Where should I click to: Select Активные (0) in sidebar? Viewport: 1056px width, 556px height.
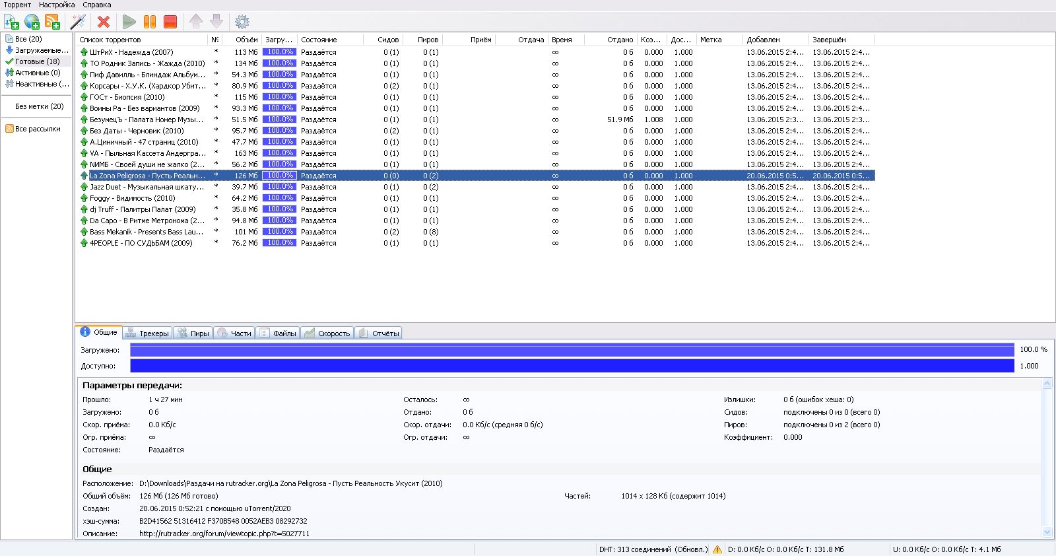37,73
